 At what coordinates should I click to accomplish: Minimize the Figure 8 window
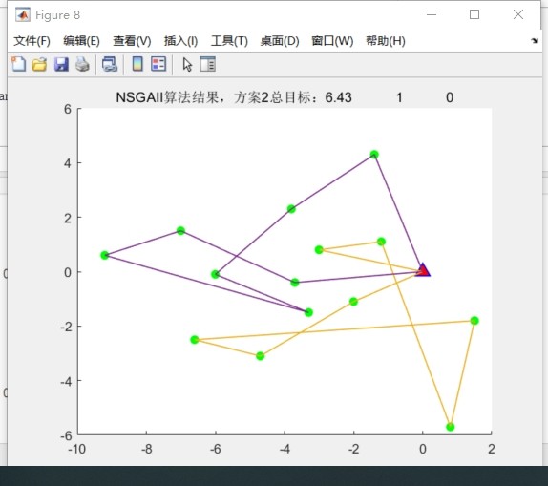click(x=432, y=14)
